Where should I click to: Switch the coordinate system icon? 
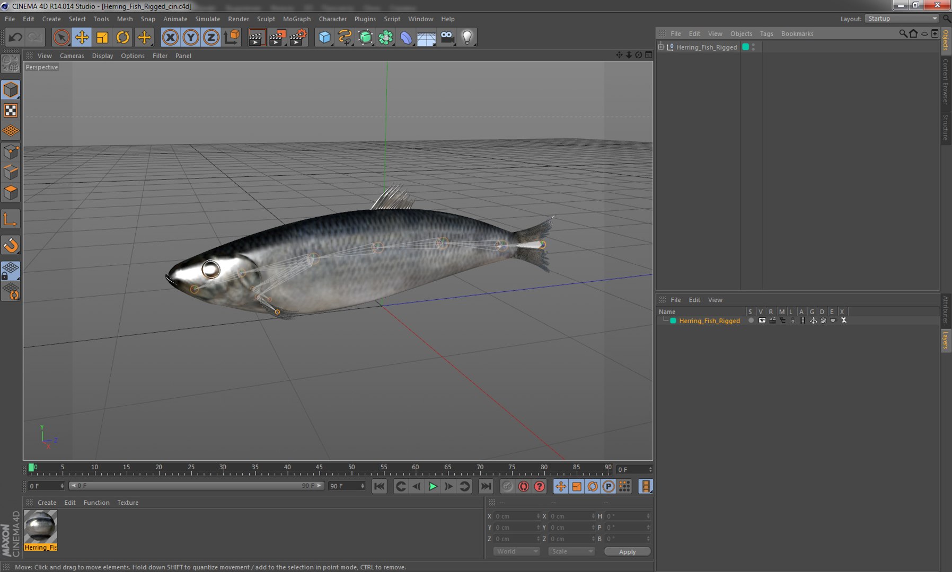(232, 37)
